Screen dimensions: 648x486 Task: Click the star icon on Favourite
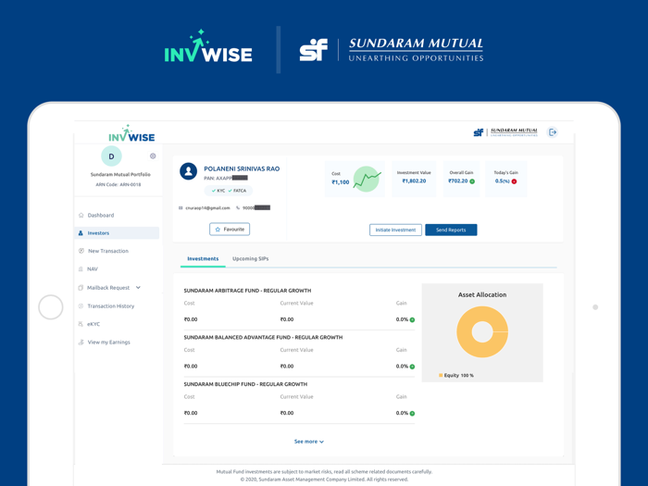[218, 230]
